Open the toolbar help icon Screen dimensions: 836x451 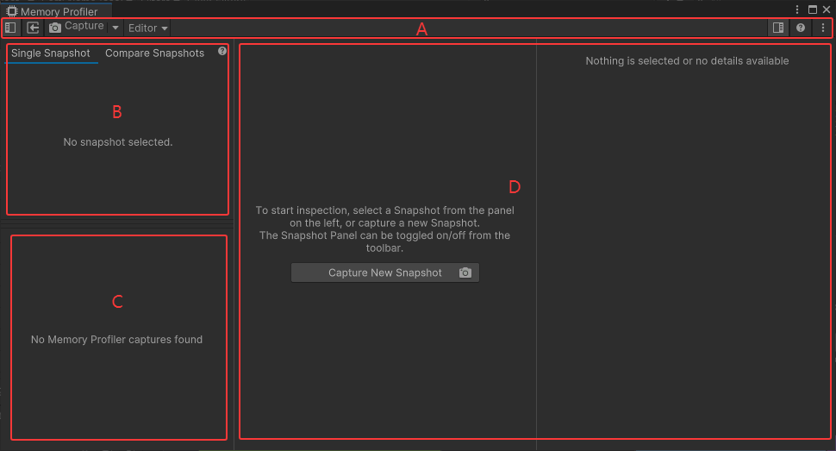click(801, 28)
